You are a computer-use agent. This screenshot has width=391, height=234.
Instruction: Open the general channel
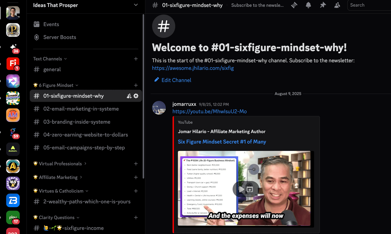click(x=85, y=70)
